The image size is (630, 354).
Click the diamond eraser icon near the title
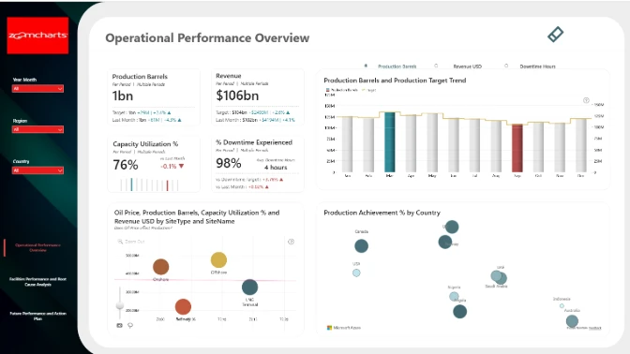coord(555,34)
